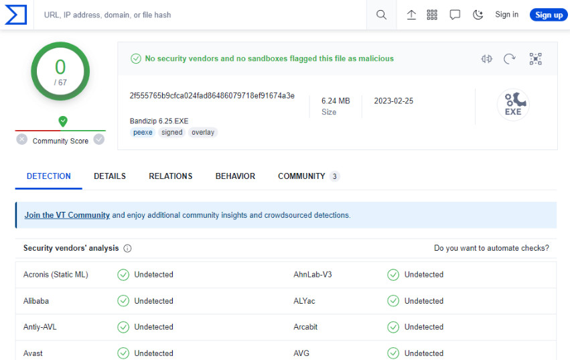Image resolution: width=570 pixels, height=360 pixels.
Task: Click Acronis Undetected check icon
Action: click(123, 275)
